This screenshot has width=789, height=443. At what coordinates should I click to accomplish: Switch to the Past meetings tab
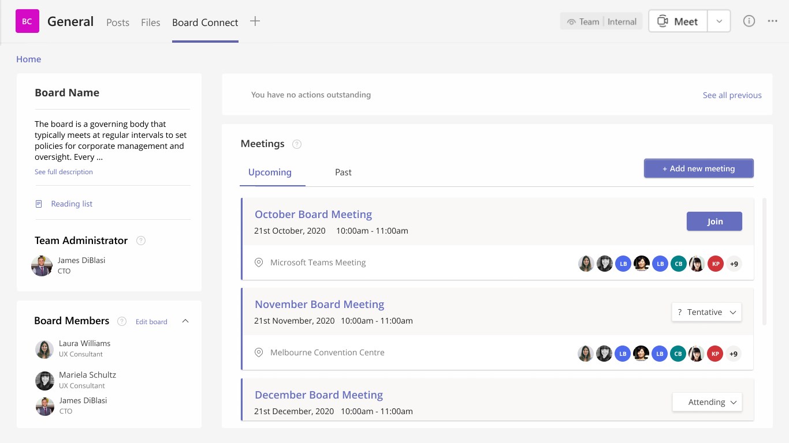343,172
